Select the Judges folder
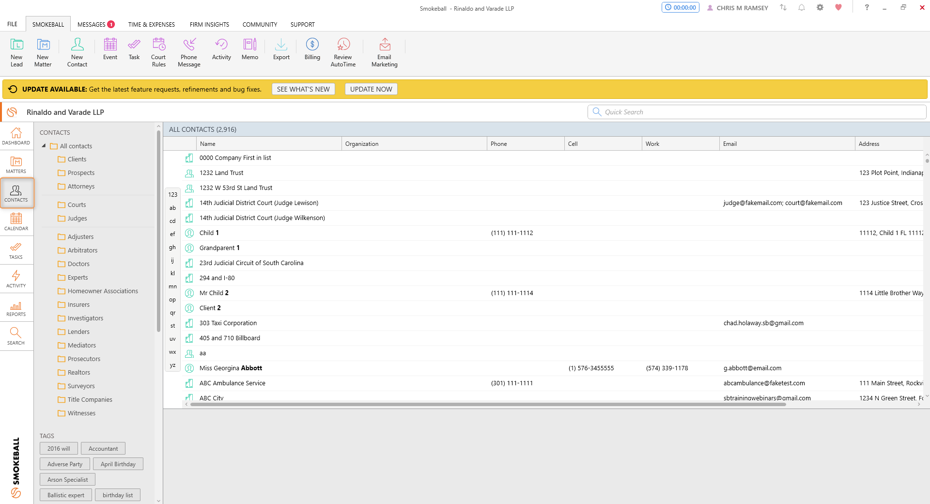 coord(72,218)
